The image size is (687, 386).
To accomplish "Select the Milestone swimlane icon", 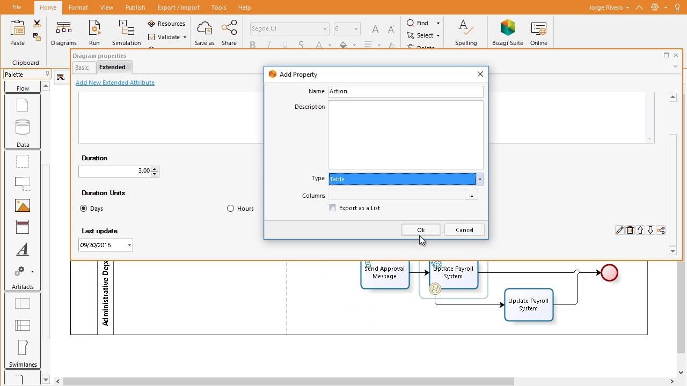I will coord(23,347).
